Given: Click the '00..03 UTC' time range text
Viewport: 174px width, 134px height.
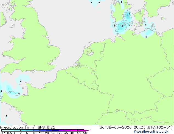Looking at the screenshot, I should pyautogui.click(x=144, y=127).
